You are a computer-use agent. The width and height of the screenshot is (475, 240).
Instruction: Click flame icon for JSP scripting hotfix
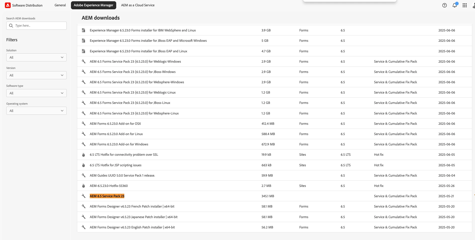point(84,165)
